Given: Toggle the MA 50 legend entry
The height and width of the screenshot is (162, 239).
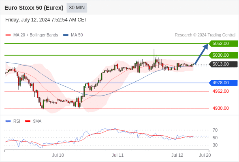Looking at the screenshot, I should 73,35.
